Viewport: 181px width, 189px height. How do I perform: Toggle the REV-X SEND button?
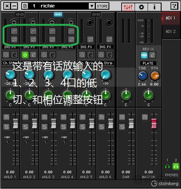[144, 55]
